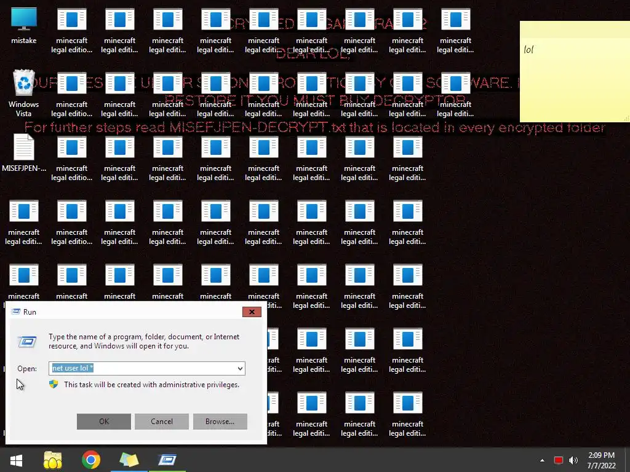Click the red network icon in system tray
The width and height of the screenshot is (630, 472).
pyautogui.click(x=558, y=460)
